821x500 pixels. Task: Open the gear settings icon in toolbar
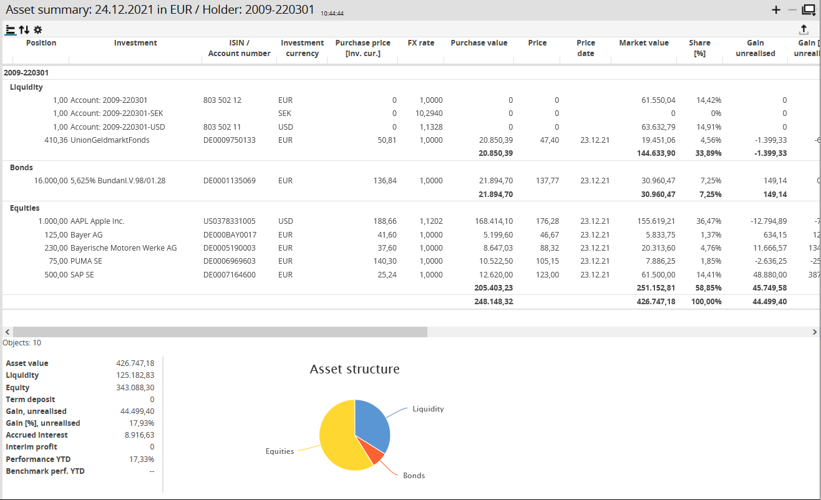coord(38,29)
